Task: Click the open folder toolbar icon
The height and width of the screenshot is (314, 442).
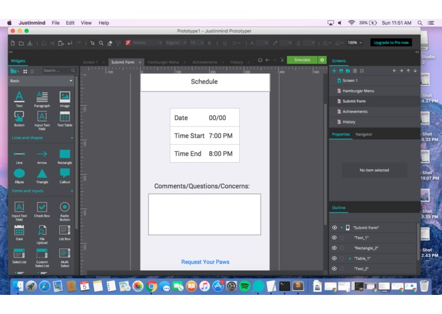Action: coord(21,43)
